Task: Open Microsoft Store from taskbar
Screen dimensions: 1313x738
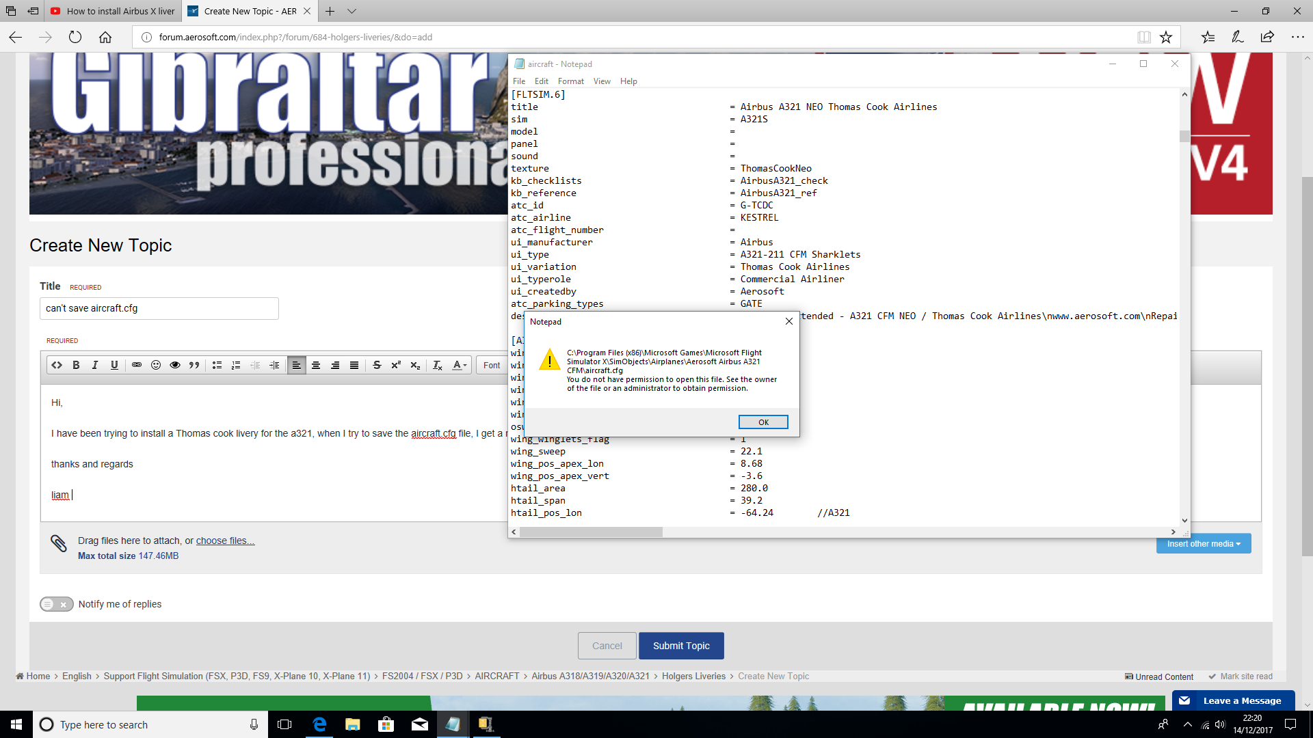Action: (x=386, y=724)
